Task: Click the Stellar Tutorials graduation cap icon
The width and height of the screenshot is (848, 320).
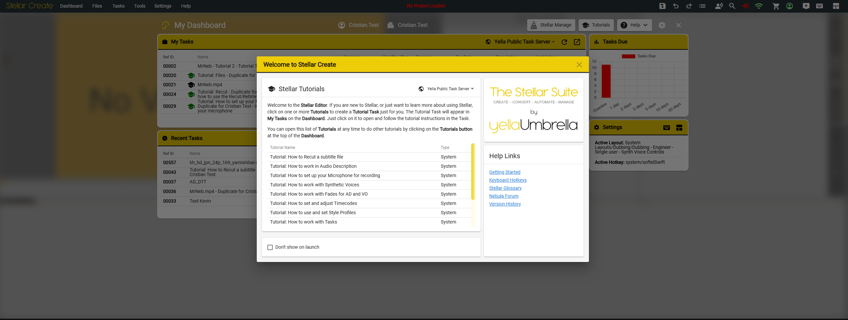Action: 271,89
